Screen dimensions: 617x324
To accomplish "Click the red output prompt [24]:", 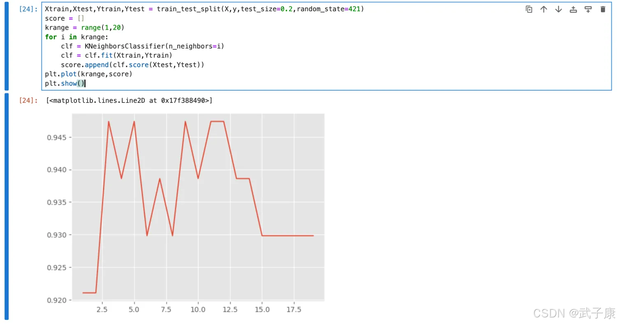I will point(28,100).
